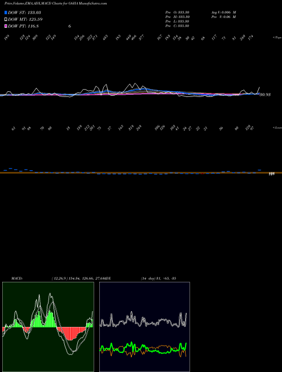Click the Pre C close price value

pos(177,26)
